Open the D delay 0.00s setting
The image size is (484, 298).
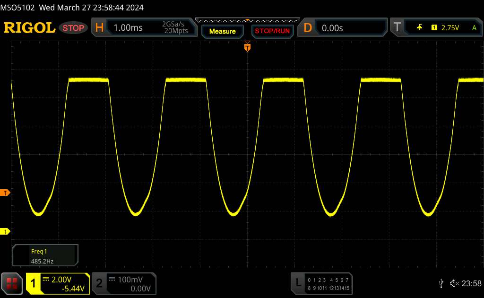tap(332, 28)
